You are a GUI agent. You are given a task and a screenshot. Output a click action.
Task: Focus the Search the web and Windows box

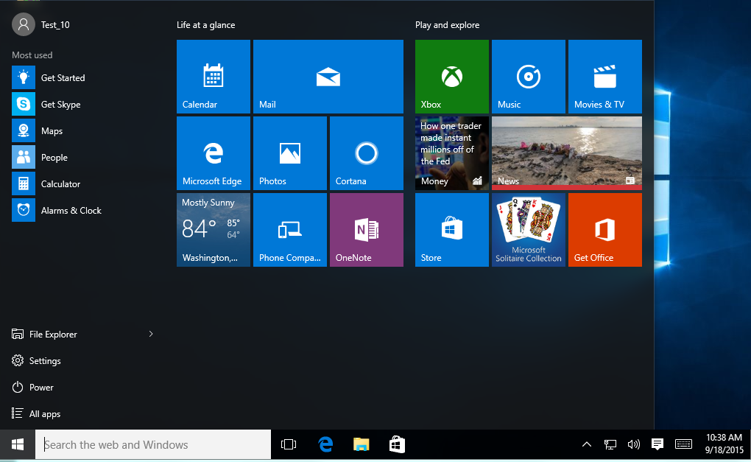tap(153, 445)
